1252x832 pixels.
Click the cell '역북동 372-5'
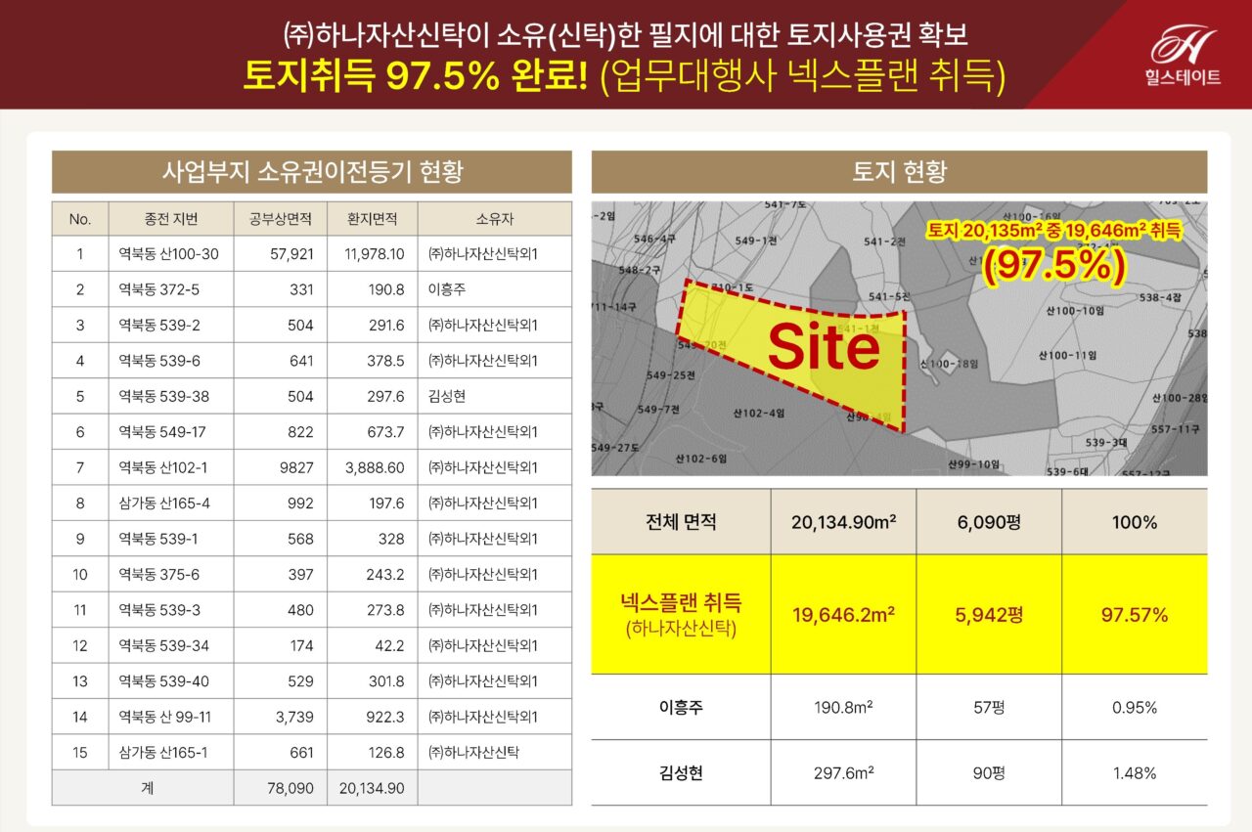tap(158, 289)
